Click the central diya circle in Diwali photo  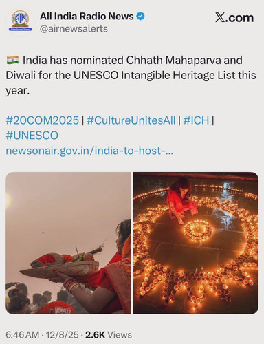point(199,230)
